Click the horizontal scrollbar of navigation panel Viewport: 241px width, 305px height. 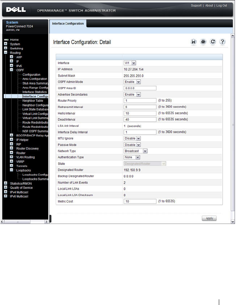(24, 222)
